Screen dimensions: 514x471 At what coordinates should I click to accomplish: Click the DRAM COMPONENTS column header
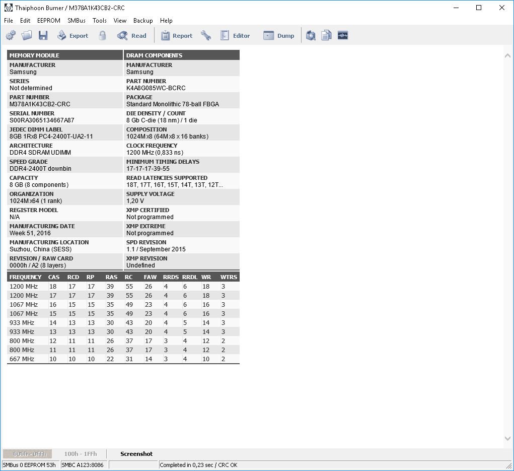(182, 55)
